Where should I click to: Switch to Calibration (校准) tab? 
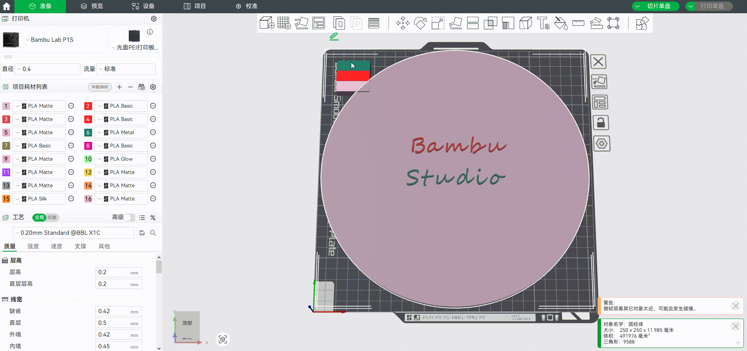pos(247,6)
